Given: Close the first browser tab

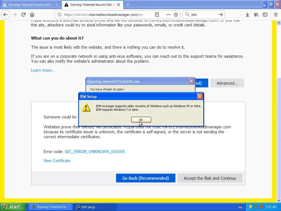Looking at the screenshot, I should [57, 5].
